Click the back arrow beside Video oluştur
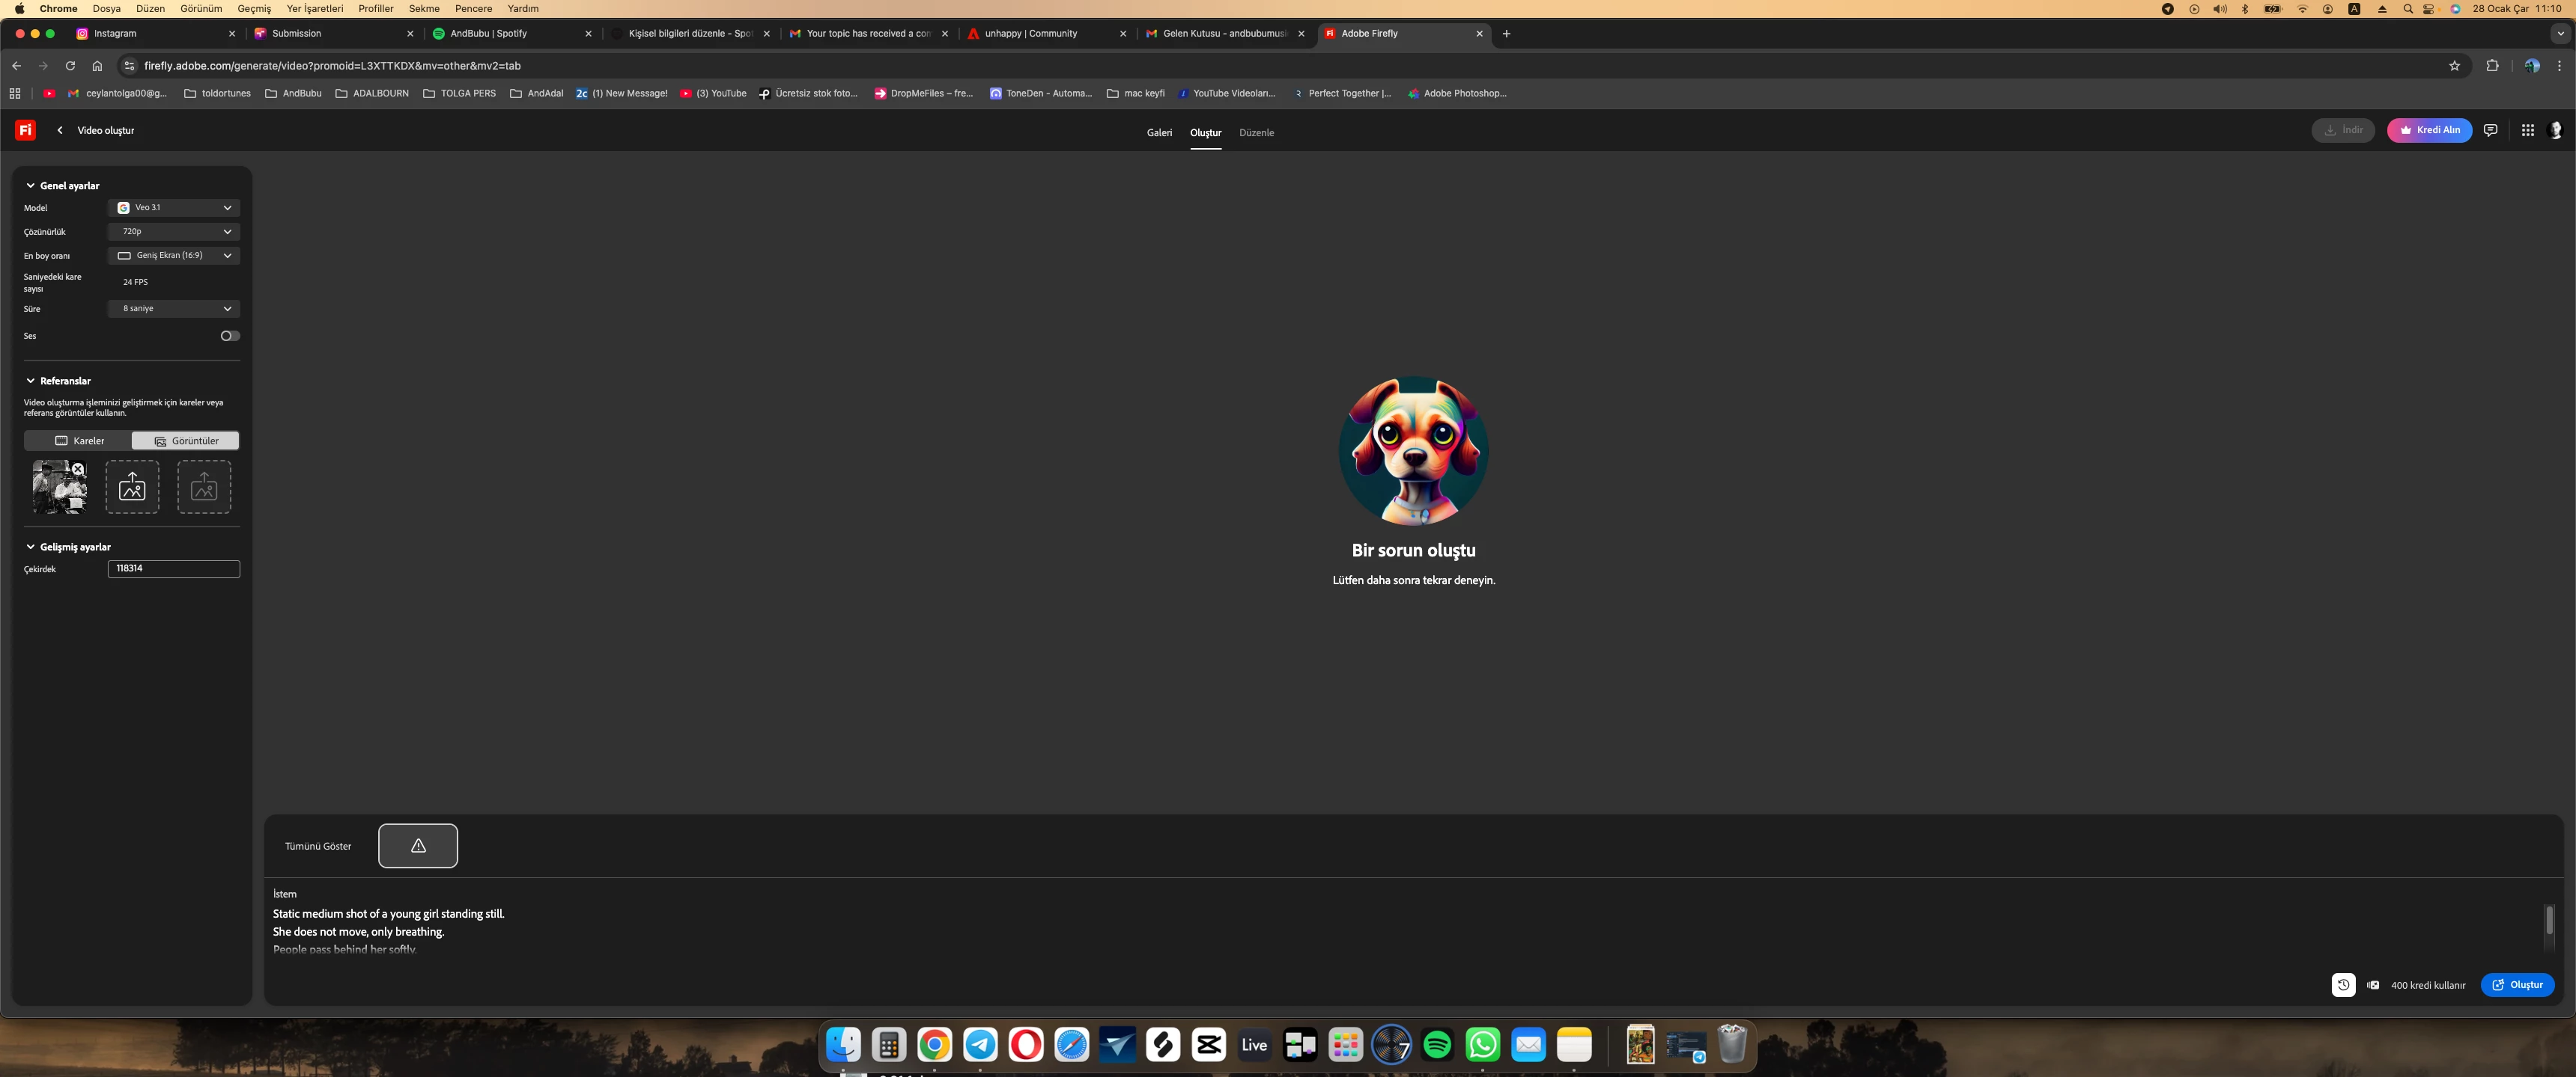The width and height of the screenshot is (2576, 1077). 60,130
